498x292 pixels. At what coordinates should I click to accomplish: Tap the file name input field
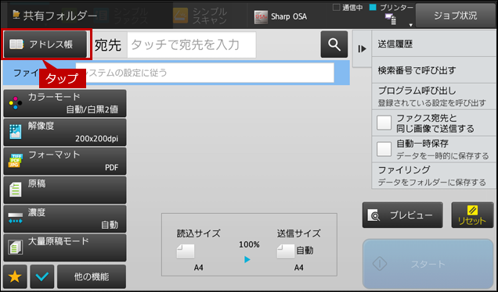(x=205, y=73)
